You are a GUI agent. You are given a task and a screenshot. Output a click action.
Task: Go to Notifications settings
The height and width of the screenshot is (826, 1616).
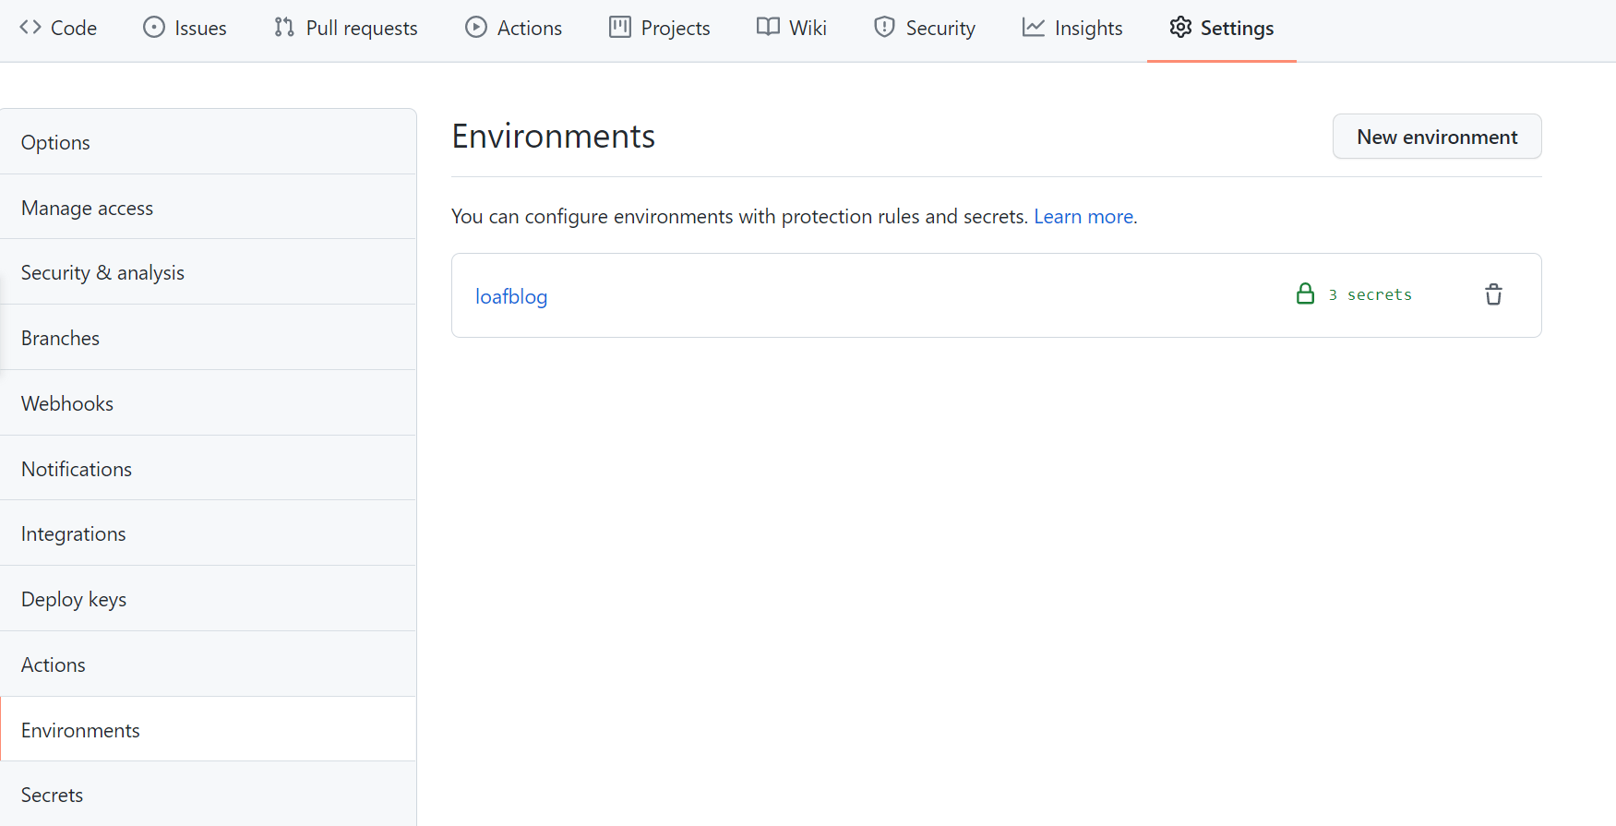pyautogui.click(x=209, y=469)
